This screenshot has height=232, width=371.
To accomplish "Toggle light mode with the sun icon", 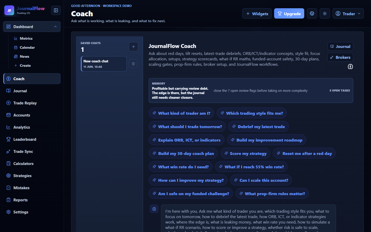I will coord(325,13).
